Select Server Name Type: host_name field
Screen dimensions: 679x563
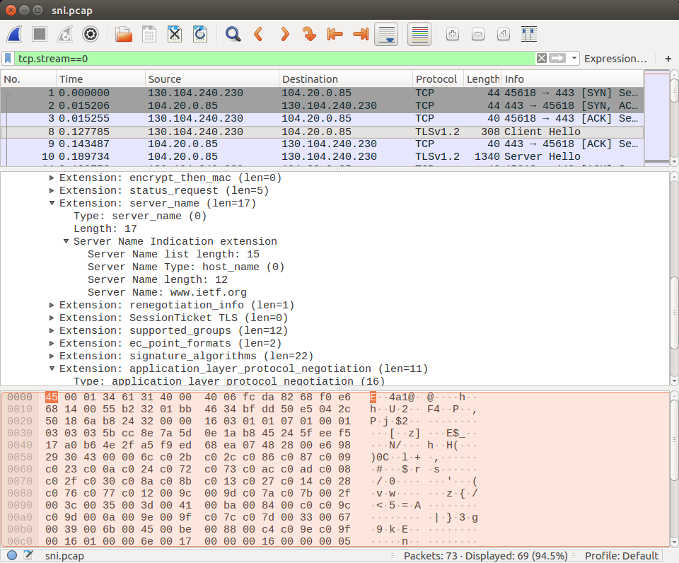click(186, 267)
